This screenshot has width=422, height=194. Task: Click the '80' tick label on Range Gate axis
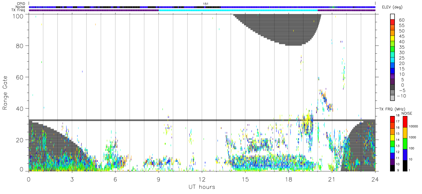pos(20,46)
